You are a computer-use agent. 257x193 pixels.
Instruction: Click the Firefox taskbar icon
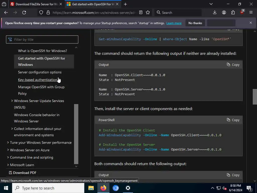pos(103,188)
